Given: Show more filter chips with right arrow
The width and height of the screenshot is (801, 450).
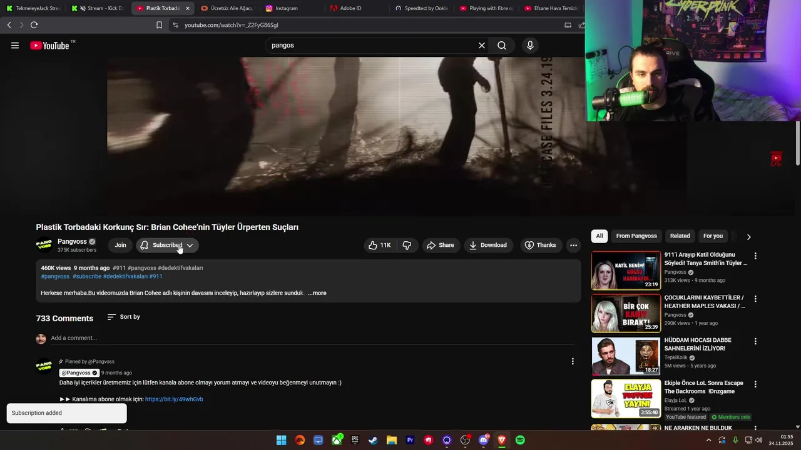Looking at the screenshot, I should pyautogui.click(x=748, y=236).
